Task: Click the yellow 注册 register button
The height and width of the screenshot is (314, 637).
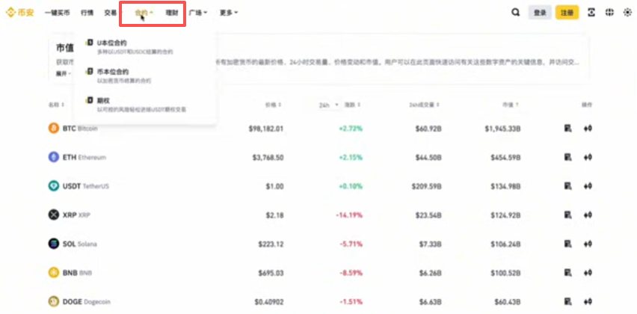Action: pyautogui.click(x=567, y=13)
